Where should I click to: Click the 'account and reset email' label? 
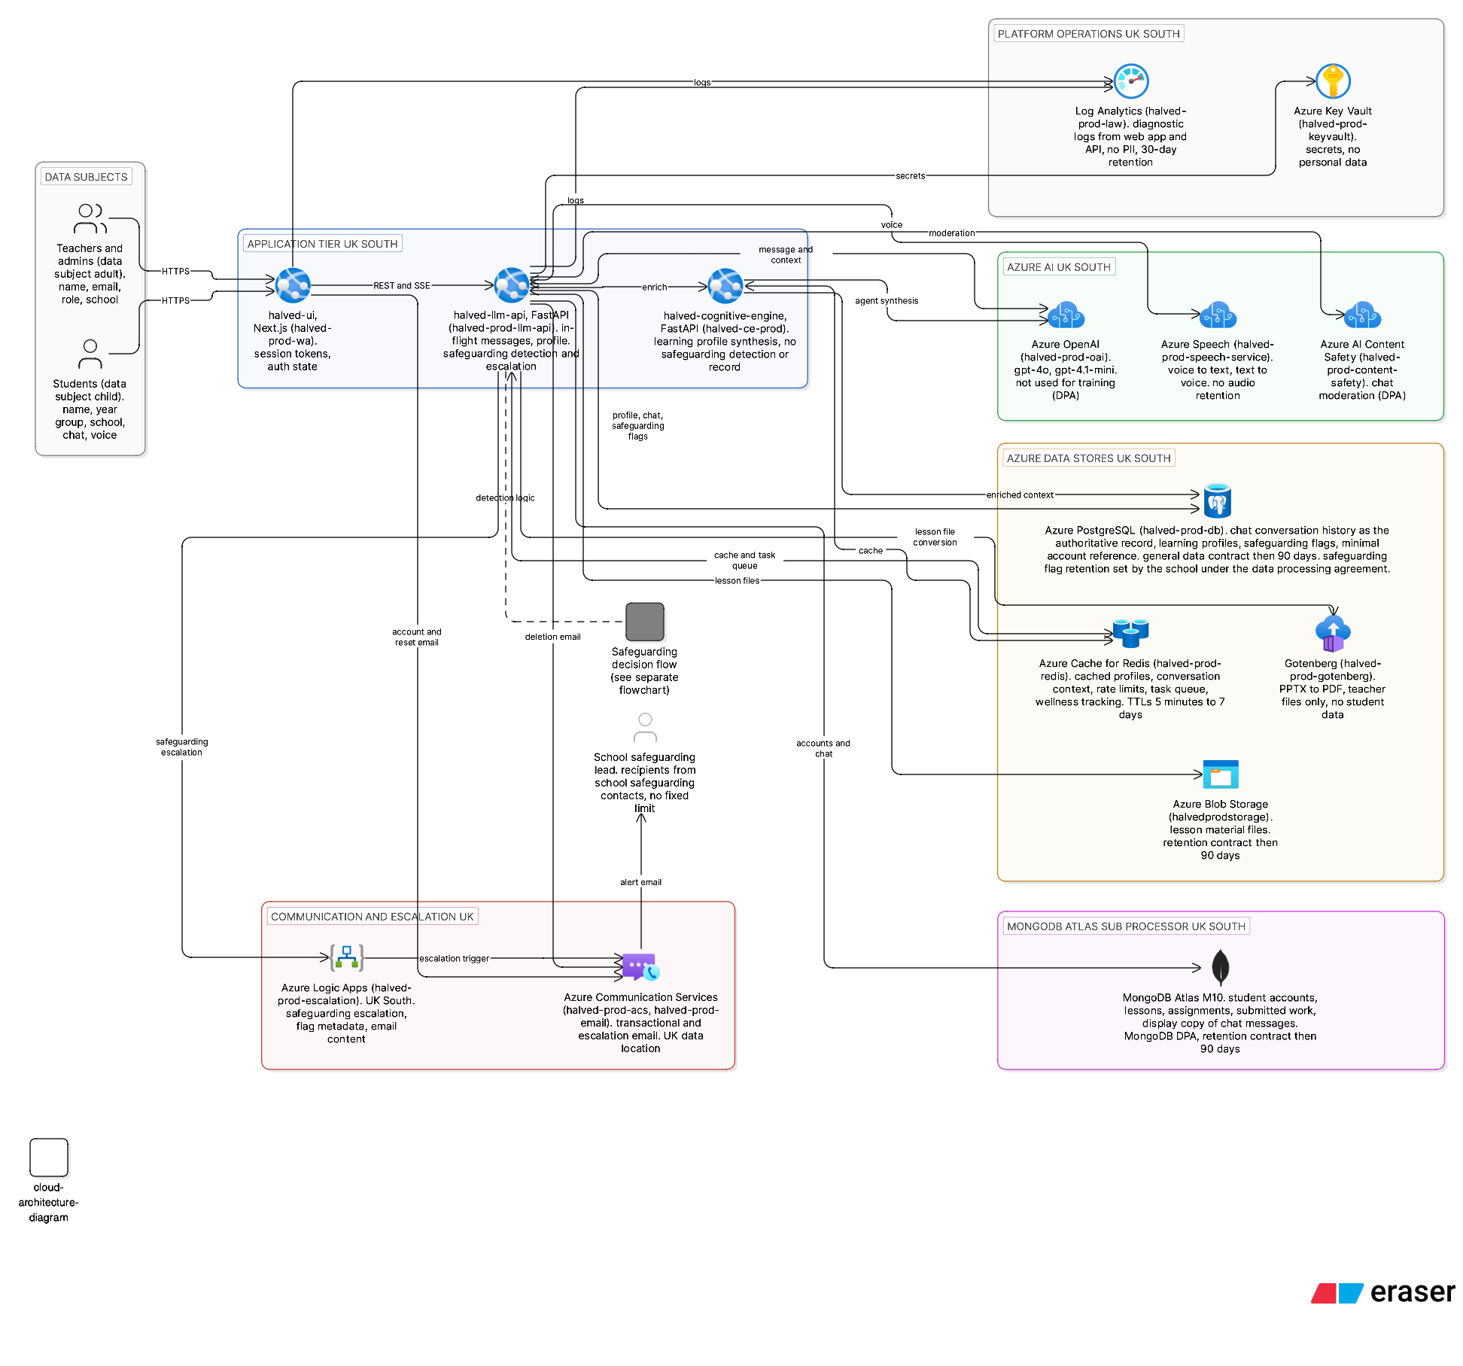416,637
